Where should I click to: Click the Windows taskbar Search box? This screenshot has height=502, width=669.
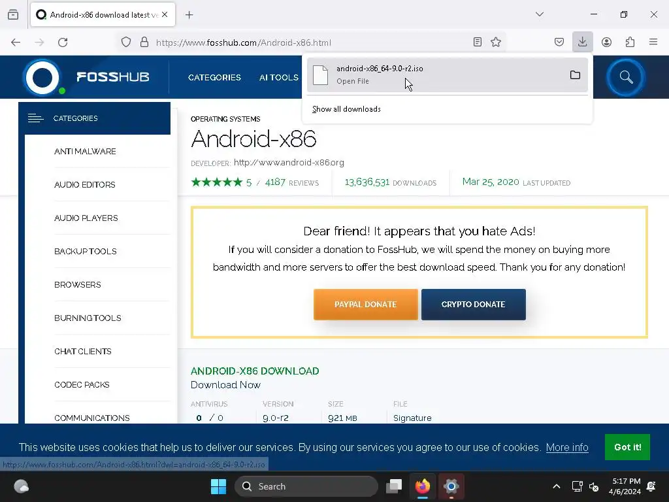306,486
